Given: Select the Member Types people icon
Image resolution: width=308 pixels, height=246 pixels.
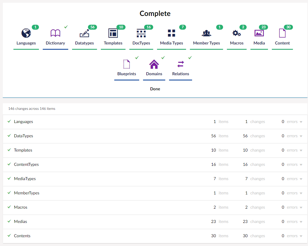Looking at the screenshot, I should click(x=206, y=32).
